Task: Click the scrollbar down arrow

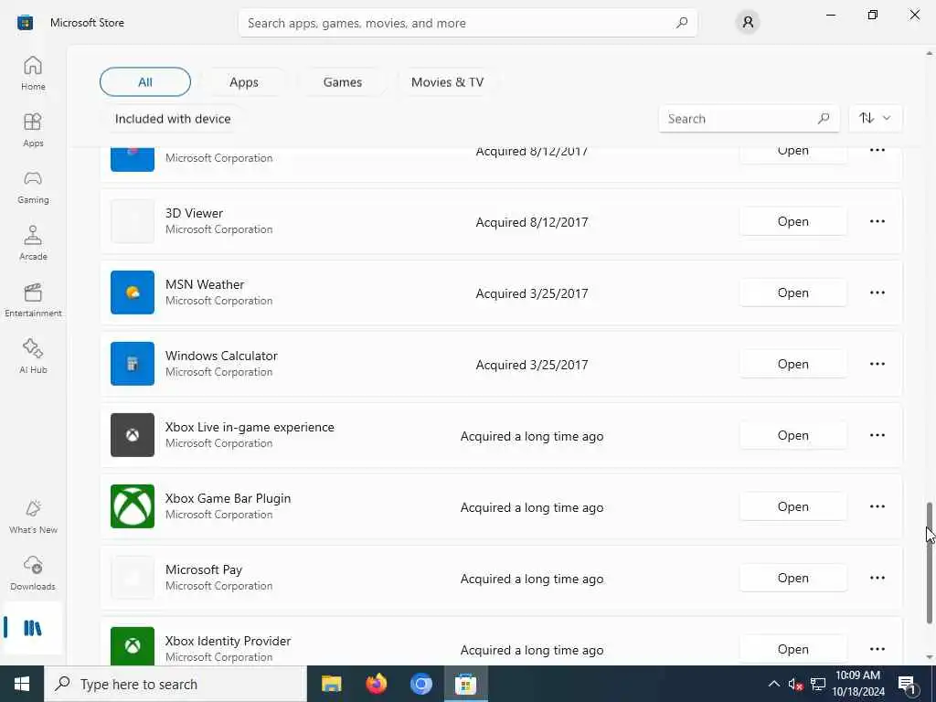Action: tap(929, 657)
